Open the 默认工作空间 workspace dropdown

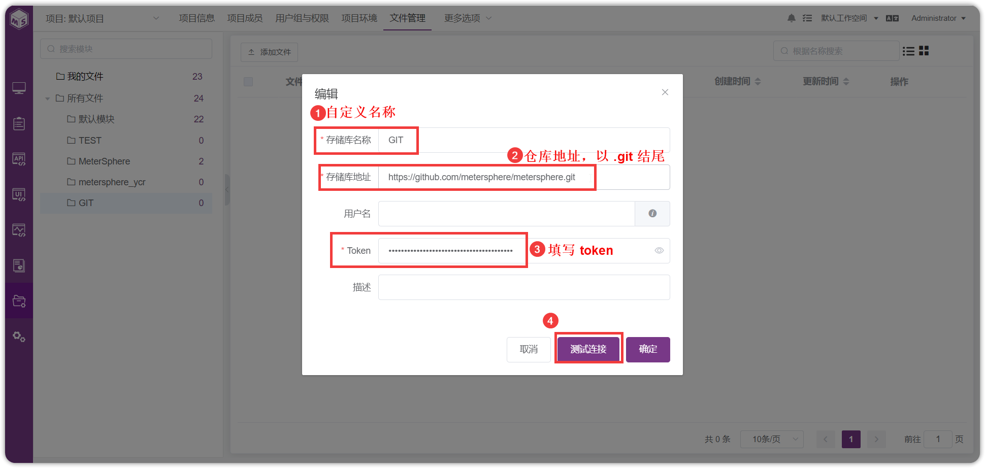pyautogui.click(x=849, y=18)
